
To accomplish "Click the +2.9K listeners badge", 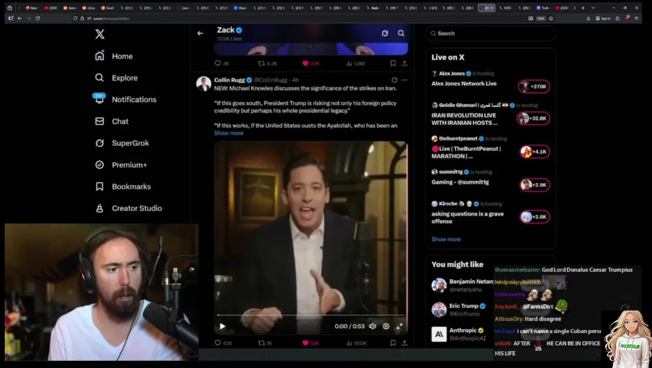I will pos(534,185).
